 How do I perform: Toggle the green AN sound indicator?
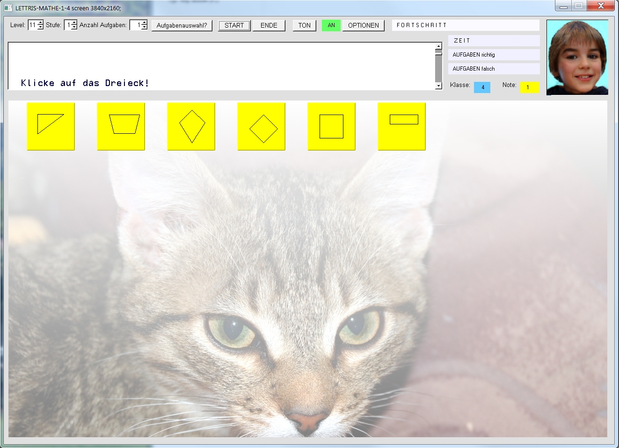point(331,25)
